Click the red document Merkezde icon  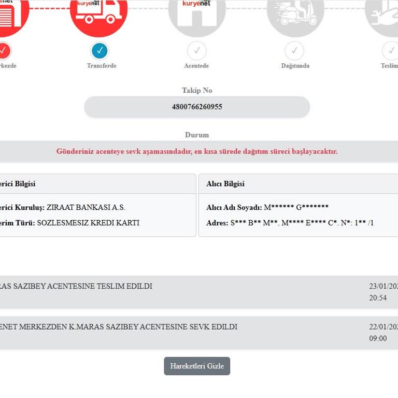pyautogui.click(x=10, y=15)
